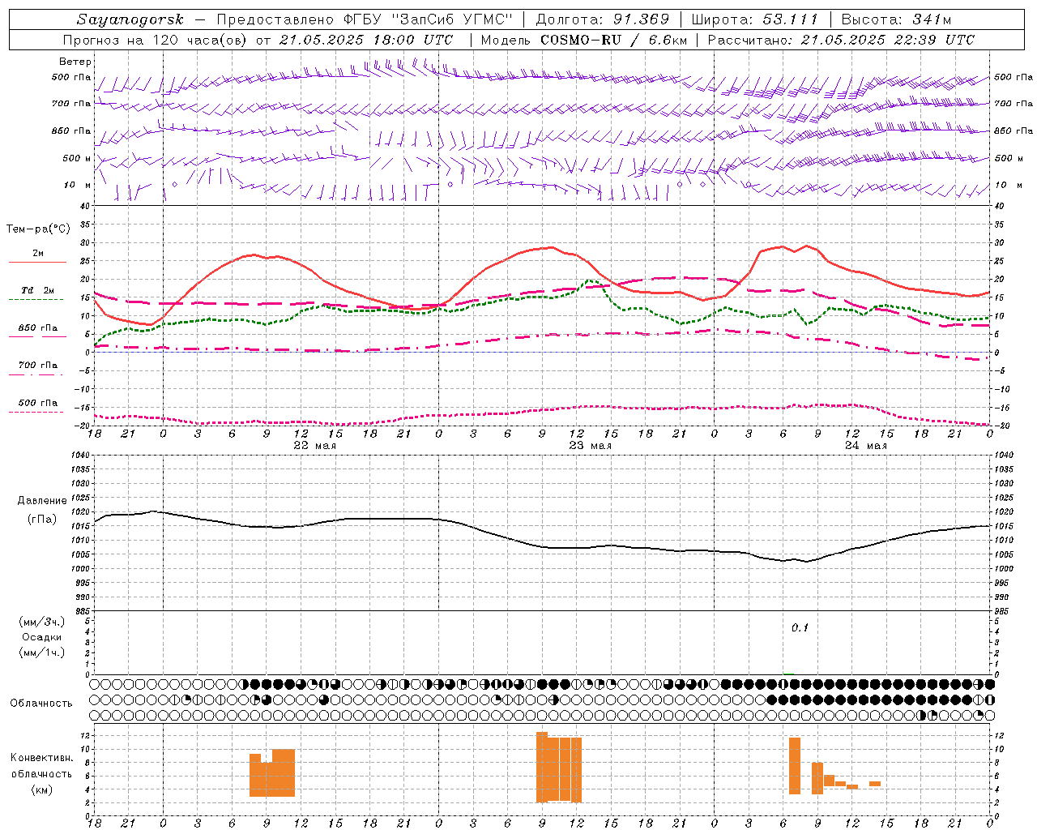
Task: Click the solid red line under '2м' legend
Action: 37,262
